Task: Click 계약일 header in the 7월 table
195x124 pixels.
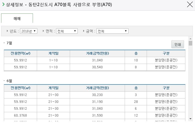Action: 53,53
